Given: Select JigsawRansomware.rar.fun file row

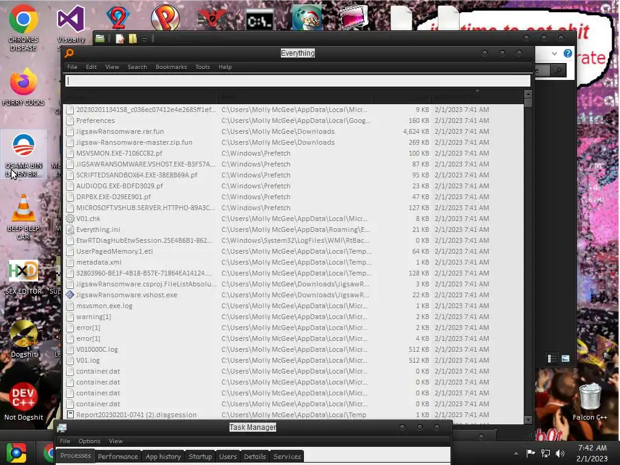Looking at the screenshot, I should pyautogui.click(x=294, y=131).
